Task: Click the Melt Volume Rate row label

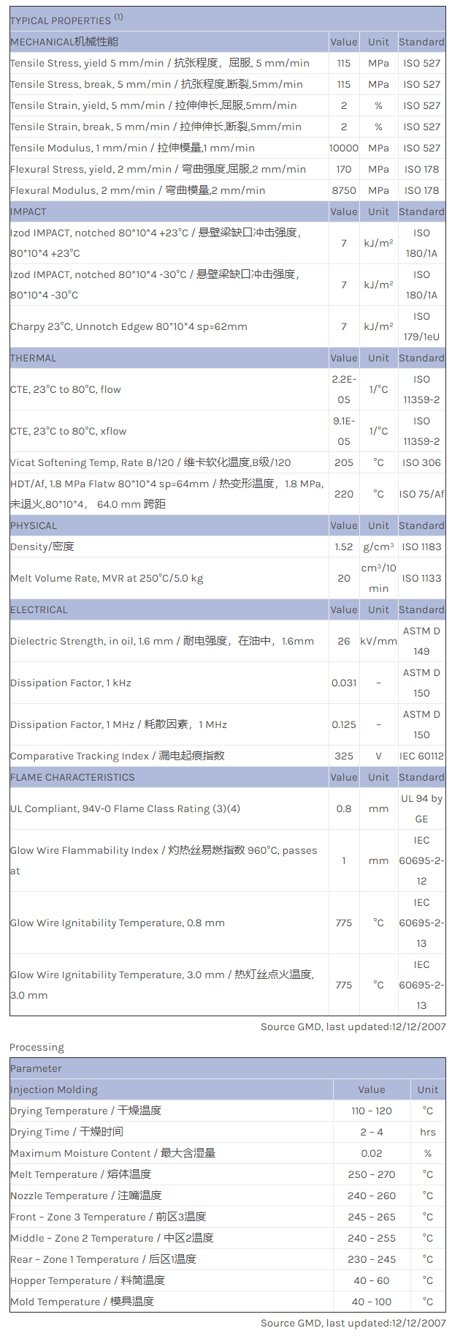Action: [x=107, y=578]
